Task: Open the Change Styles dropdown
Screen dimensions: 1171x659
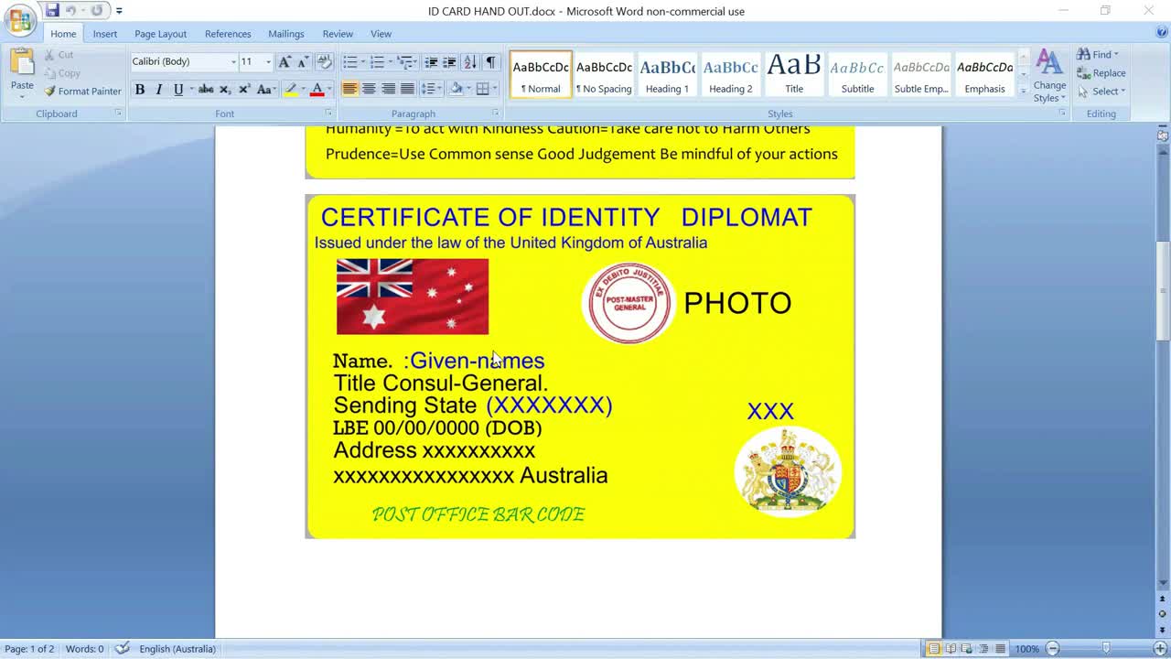Action: [x=1049, y=76]
